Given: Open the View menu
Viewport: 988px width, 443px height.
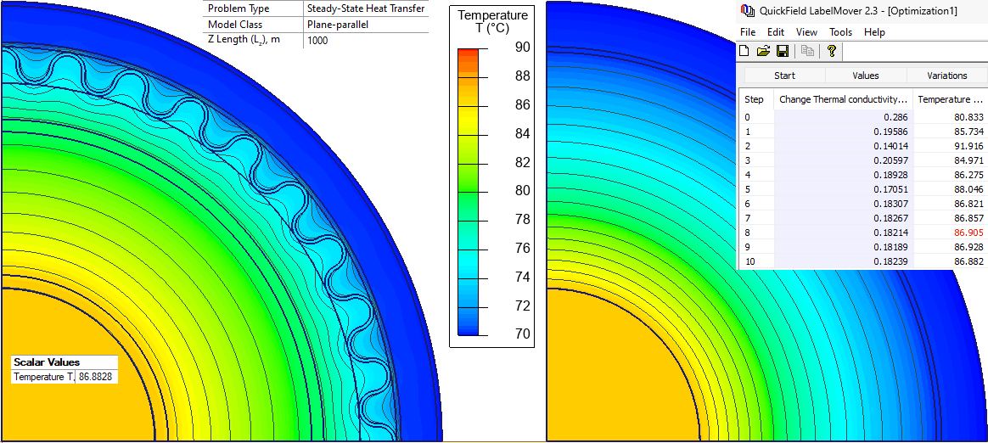Looking at the screenshot, I should [806, 32].
